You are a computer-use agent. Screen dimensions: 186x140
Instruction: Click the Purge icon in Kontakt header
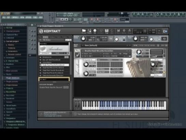tap(130, 31)
